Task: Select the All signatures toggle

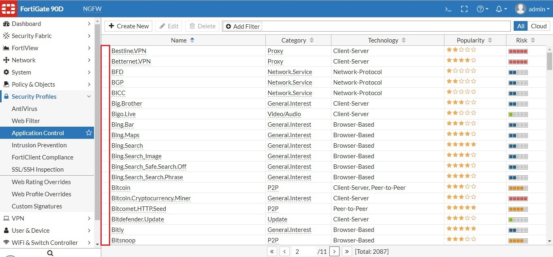Action: [521, 26]
